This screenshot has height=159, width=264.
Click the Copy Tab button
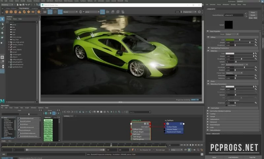coord(252,157)
